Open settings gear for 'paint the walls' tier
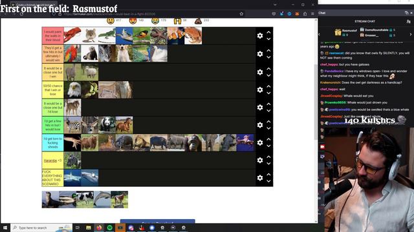 click(260, 36)
